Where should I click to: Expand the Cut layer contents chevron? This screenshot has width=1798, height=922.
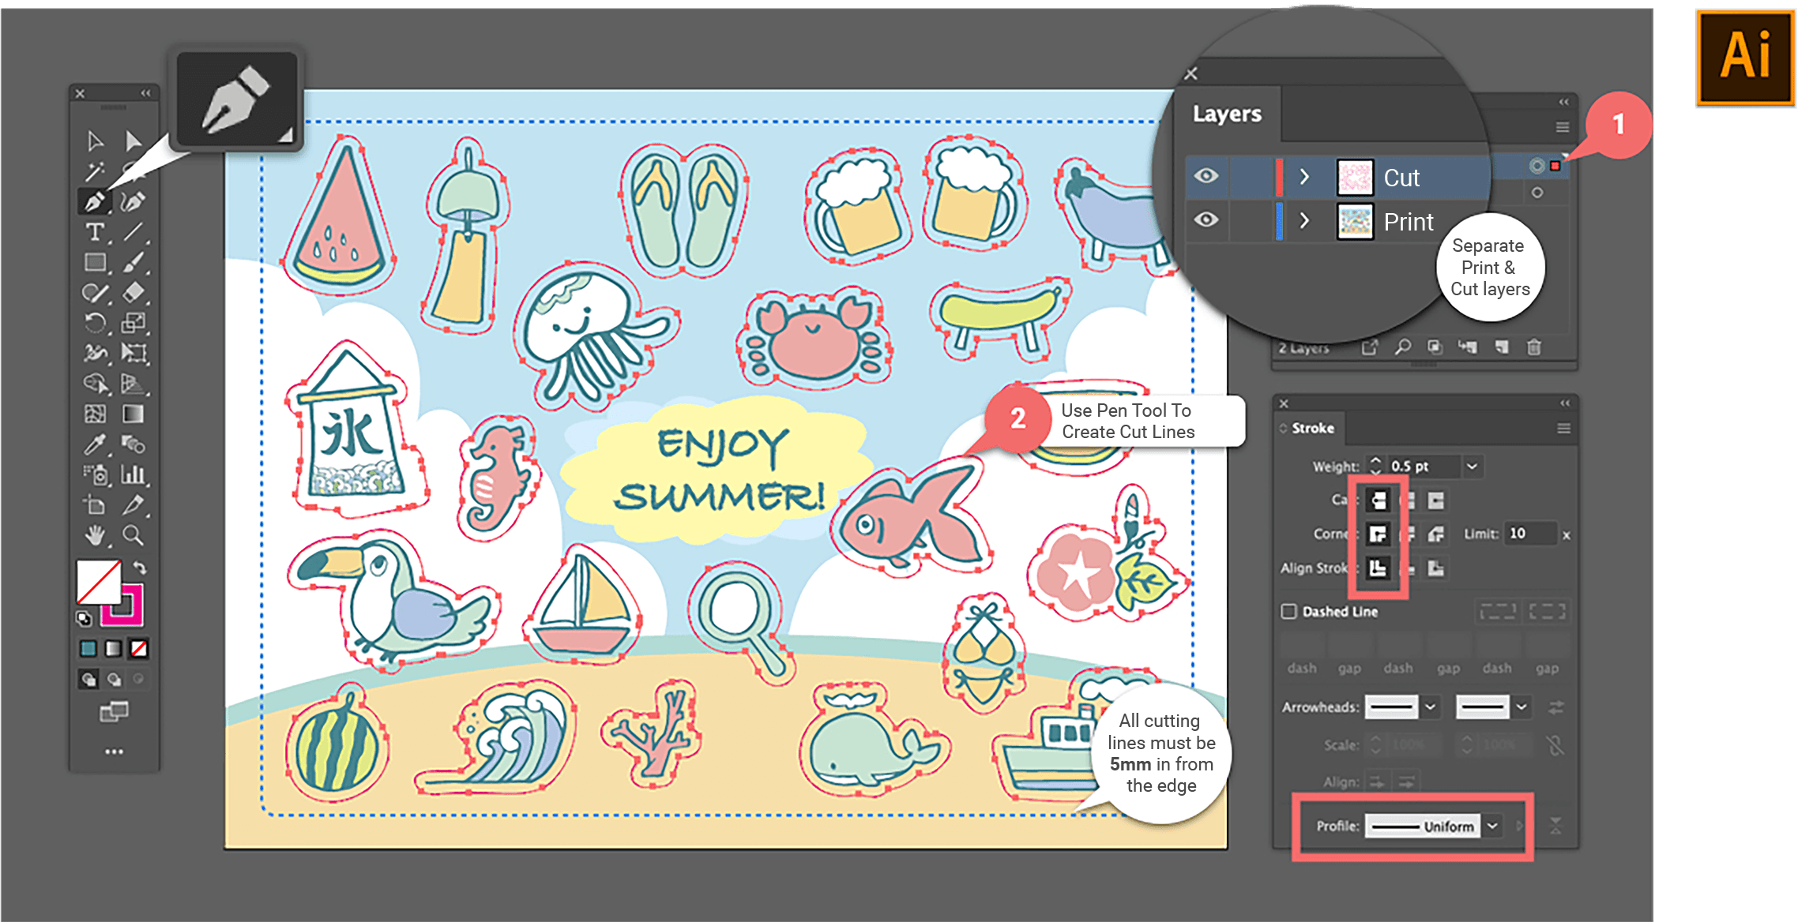1303,176
